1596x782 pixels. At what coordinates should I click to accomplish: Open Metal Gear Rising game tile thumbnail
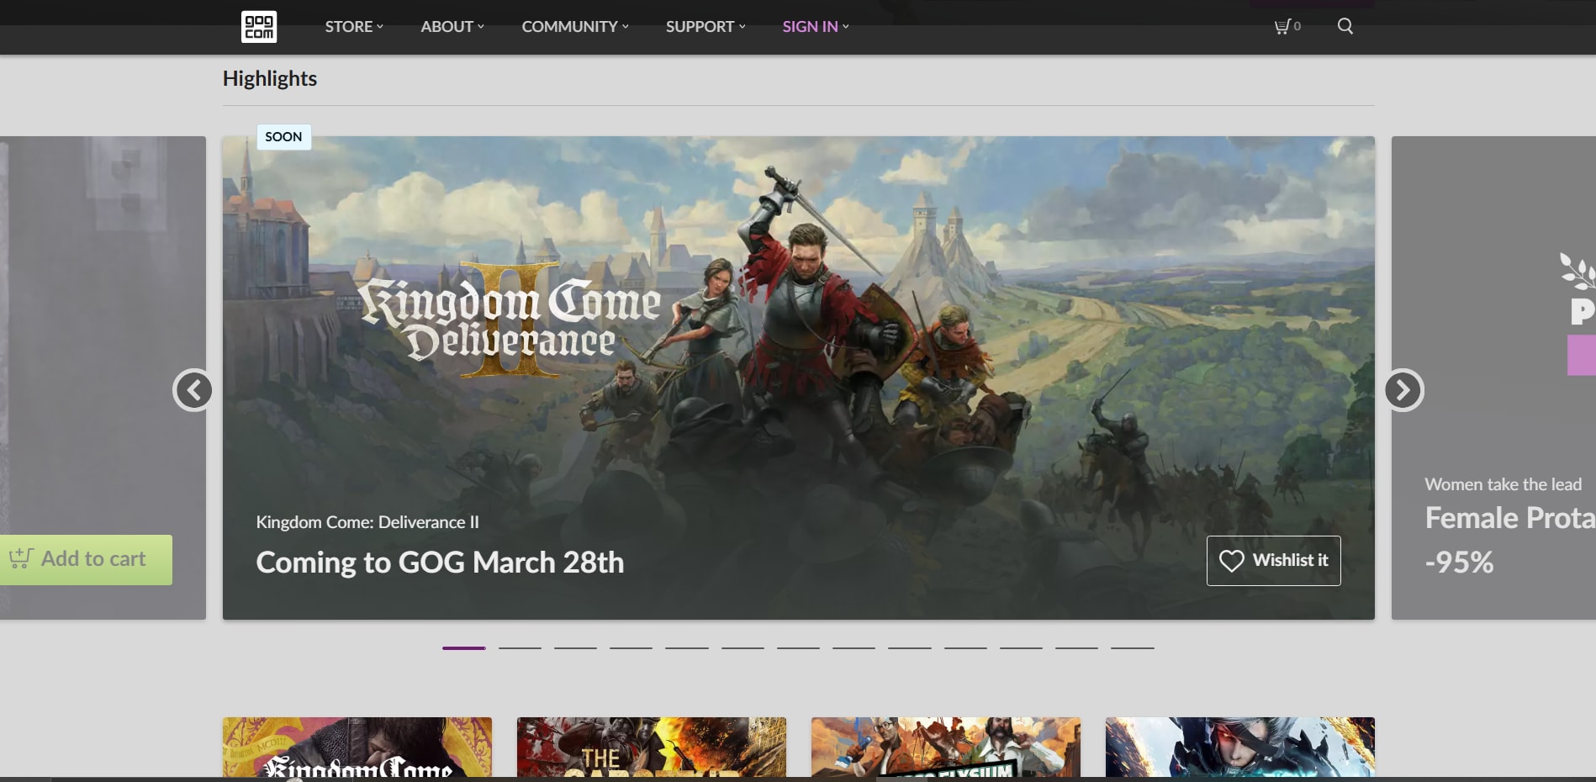(x=1240, y=748)
